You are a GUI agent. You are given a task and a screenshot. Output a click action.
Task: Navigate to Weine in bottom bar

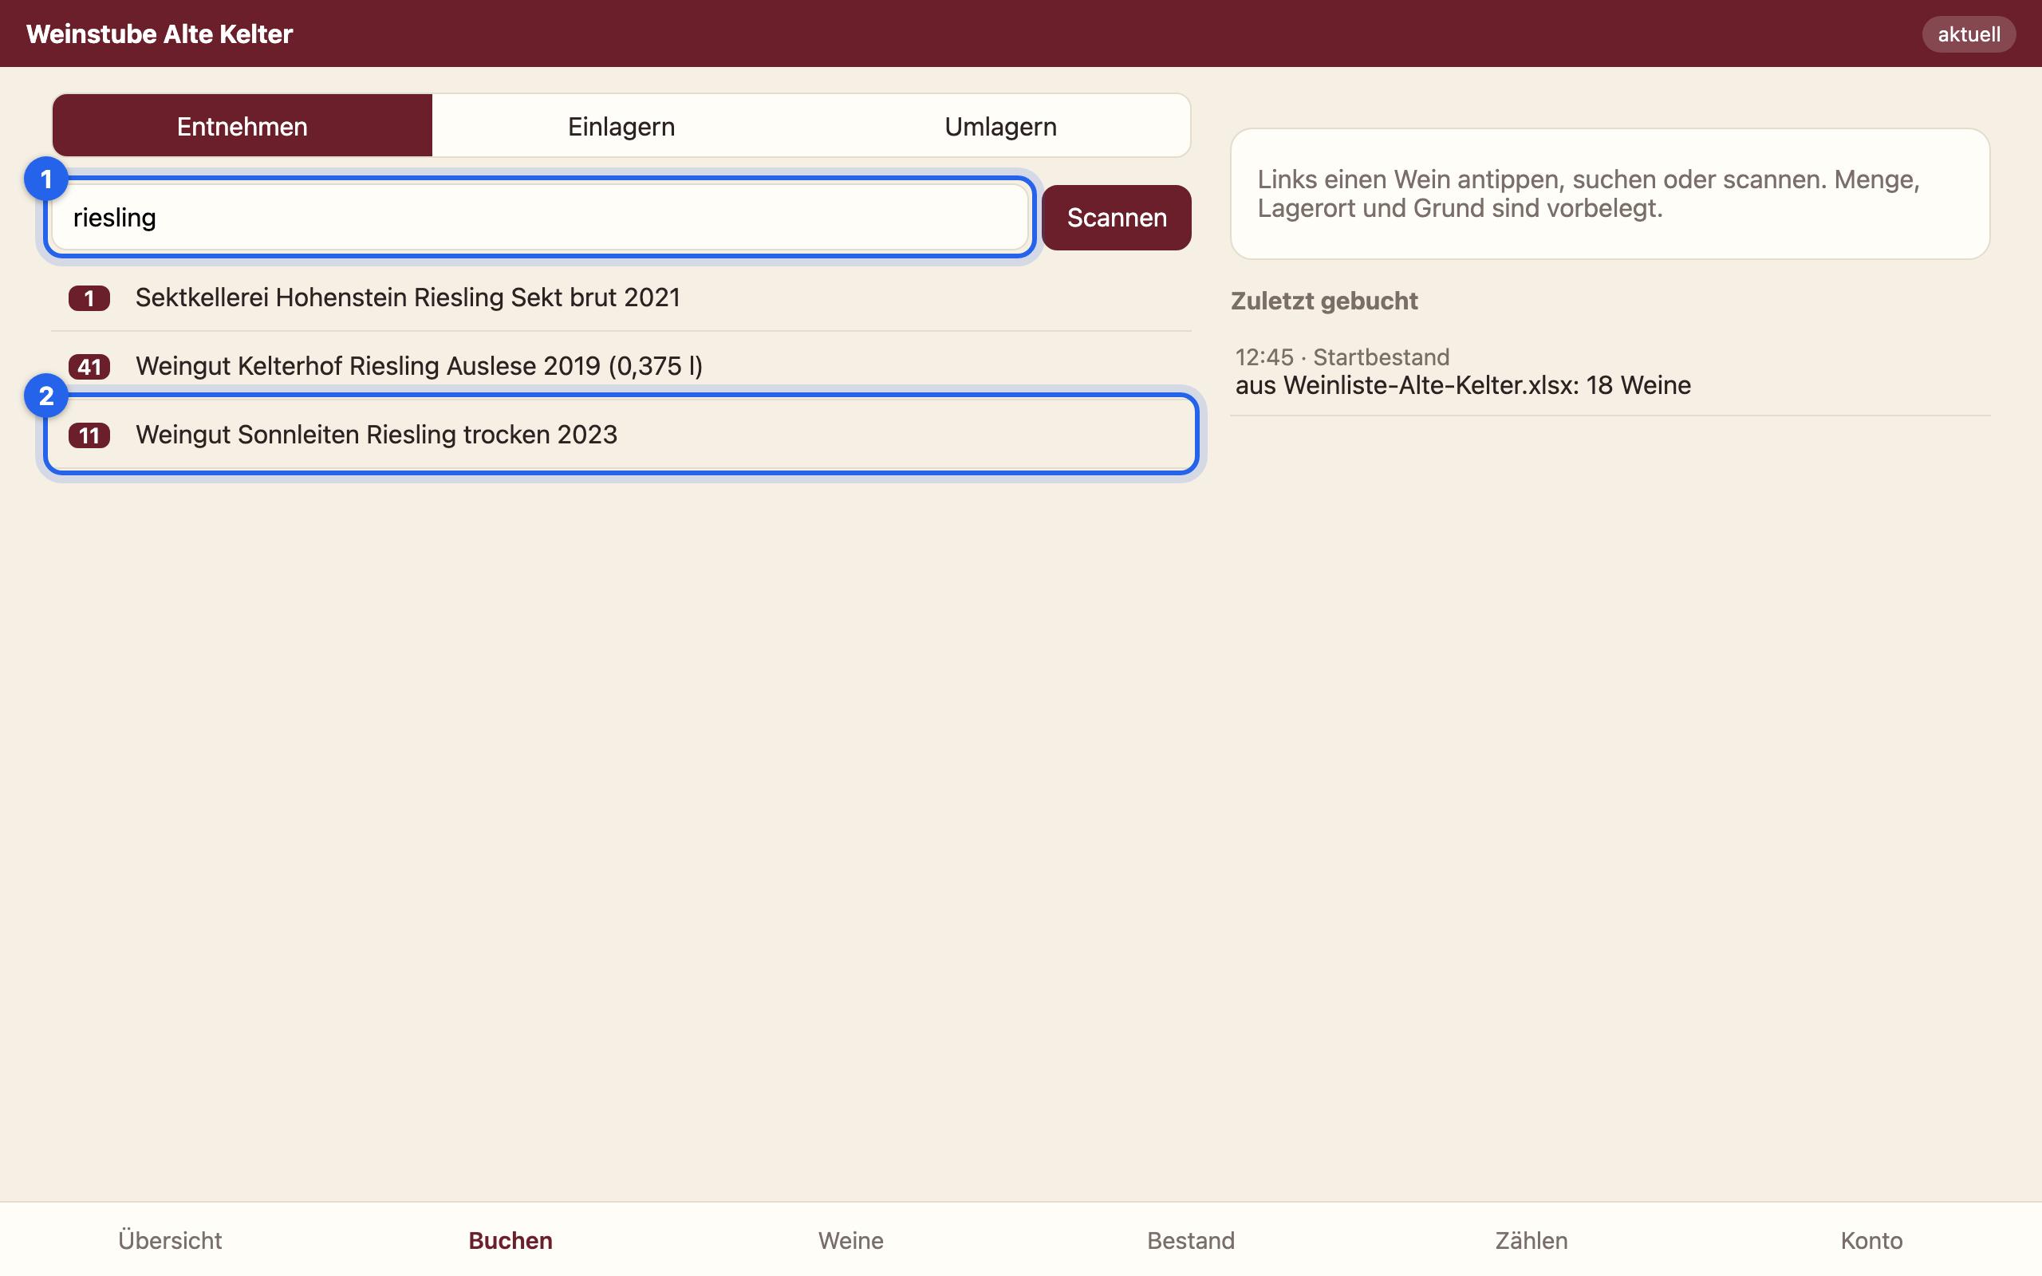[x=850, y=1239]
